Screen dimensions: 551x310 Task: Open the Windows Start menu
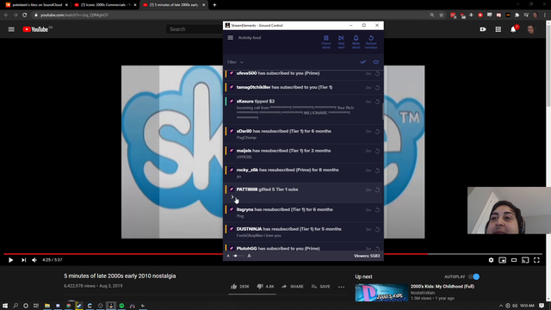click(x=5, y=306)
